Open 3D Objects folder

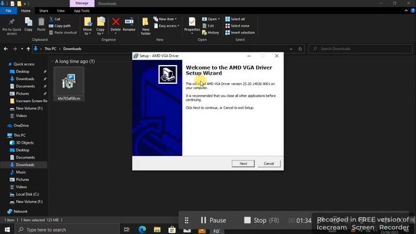(x=25, y=142)
